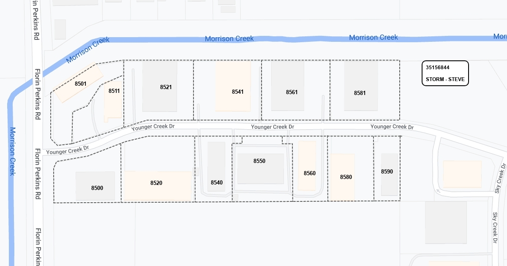Screen dimensions: 507x266
Task: Select the gray building labeled 8521
Action: click(166, 87)
